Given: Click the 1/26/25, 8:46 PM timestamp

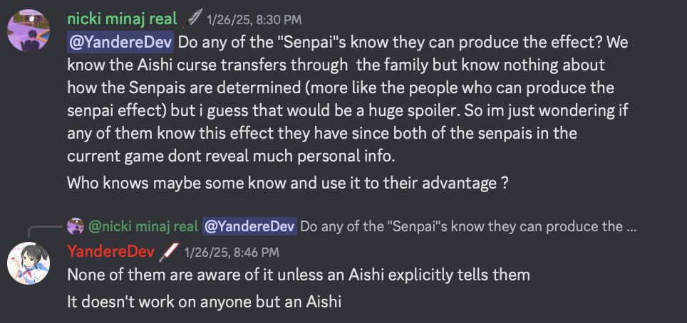Looking at the screenshot, I should pyautogui.click(x=231, y=252).
